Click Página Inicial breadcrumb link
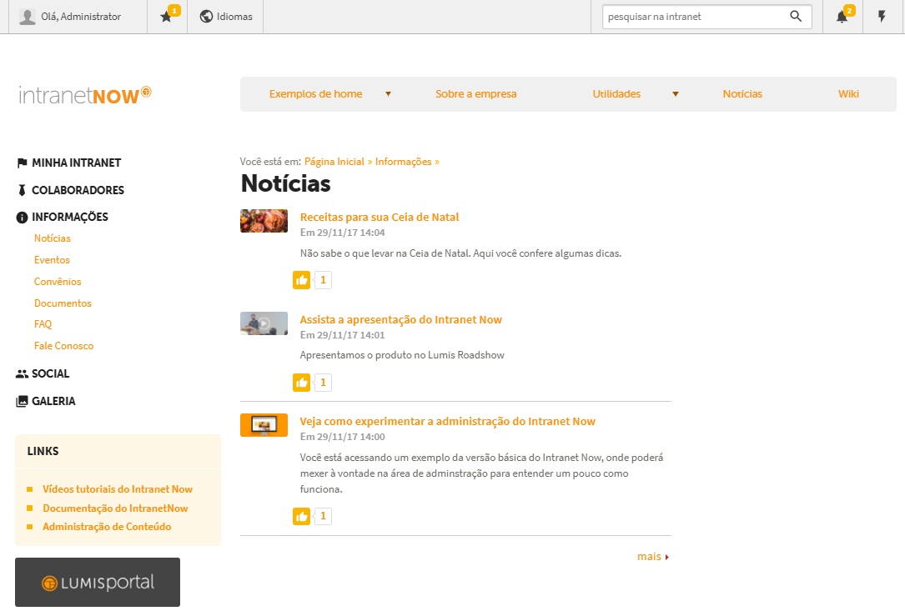 pyautogui.click(x=334, y=162)
